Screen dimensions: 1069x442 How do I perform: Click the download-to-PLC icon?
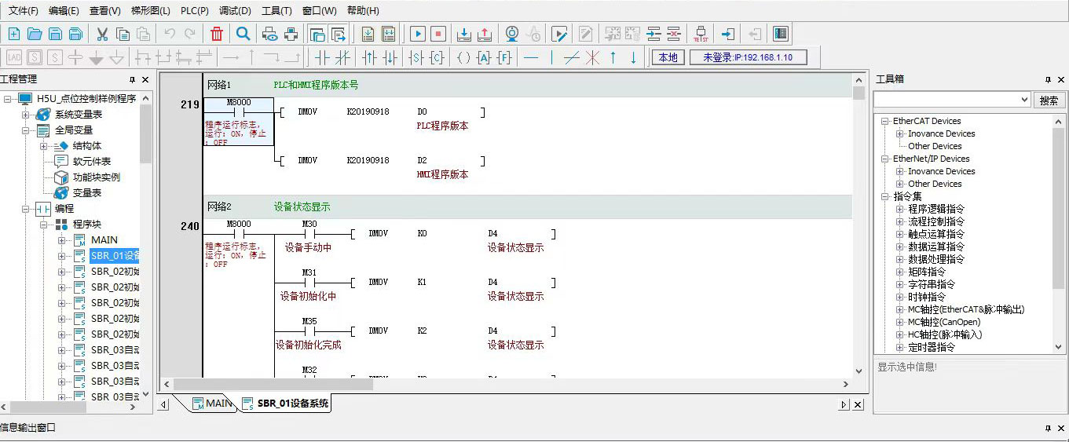(464, 34)
